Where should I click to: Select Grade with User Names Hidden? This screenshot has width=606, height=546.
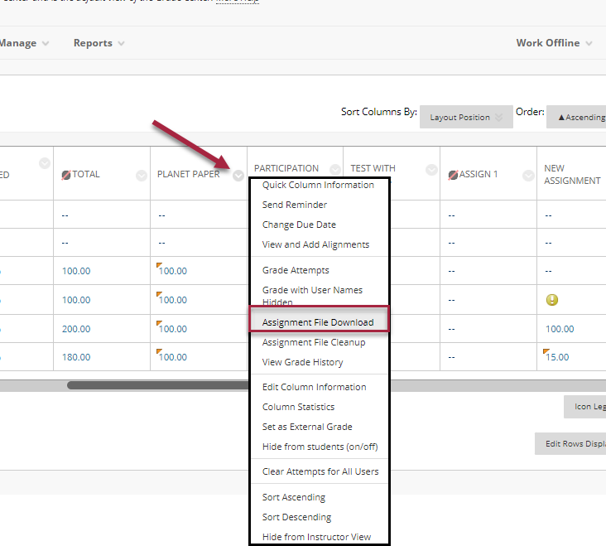[312, 296]
